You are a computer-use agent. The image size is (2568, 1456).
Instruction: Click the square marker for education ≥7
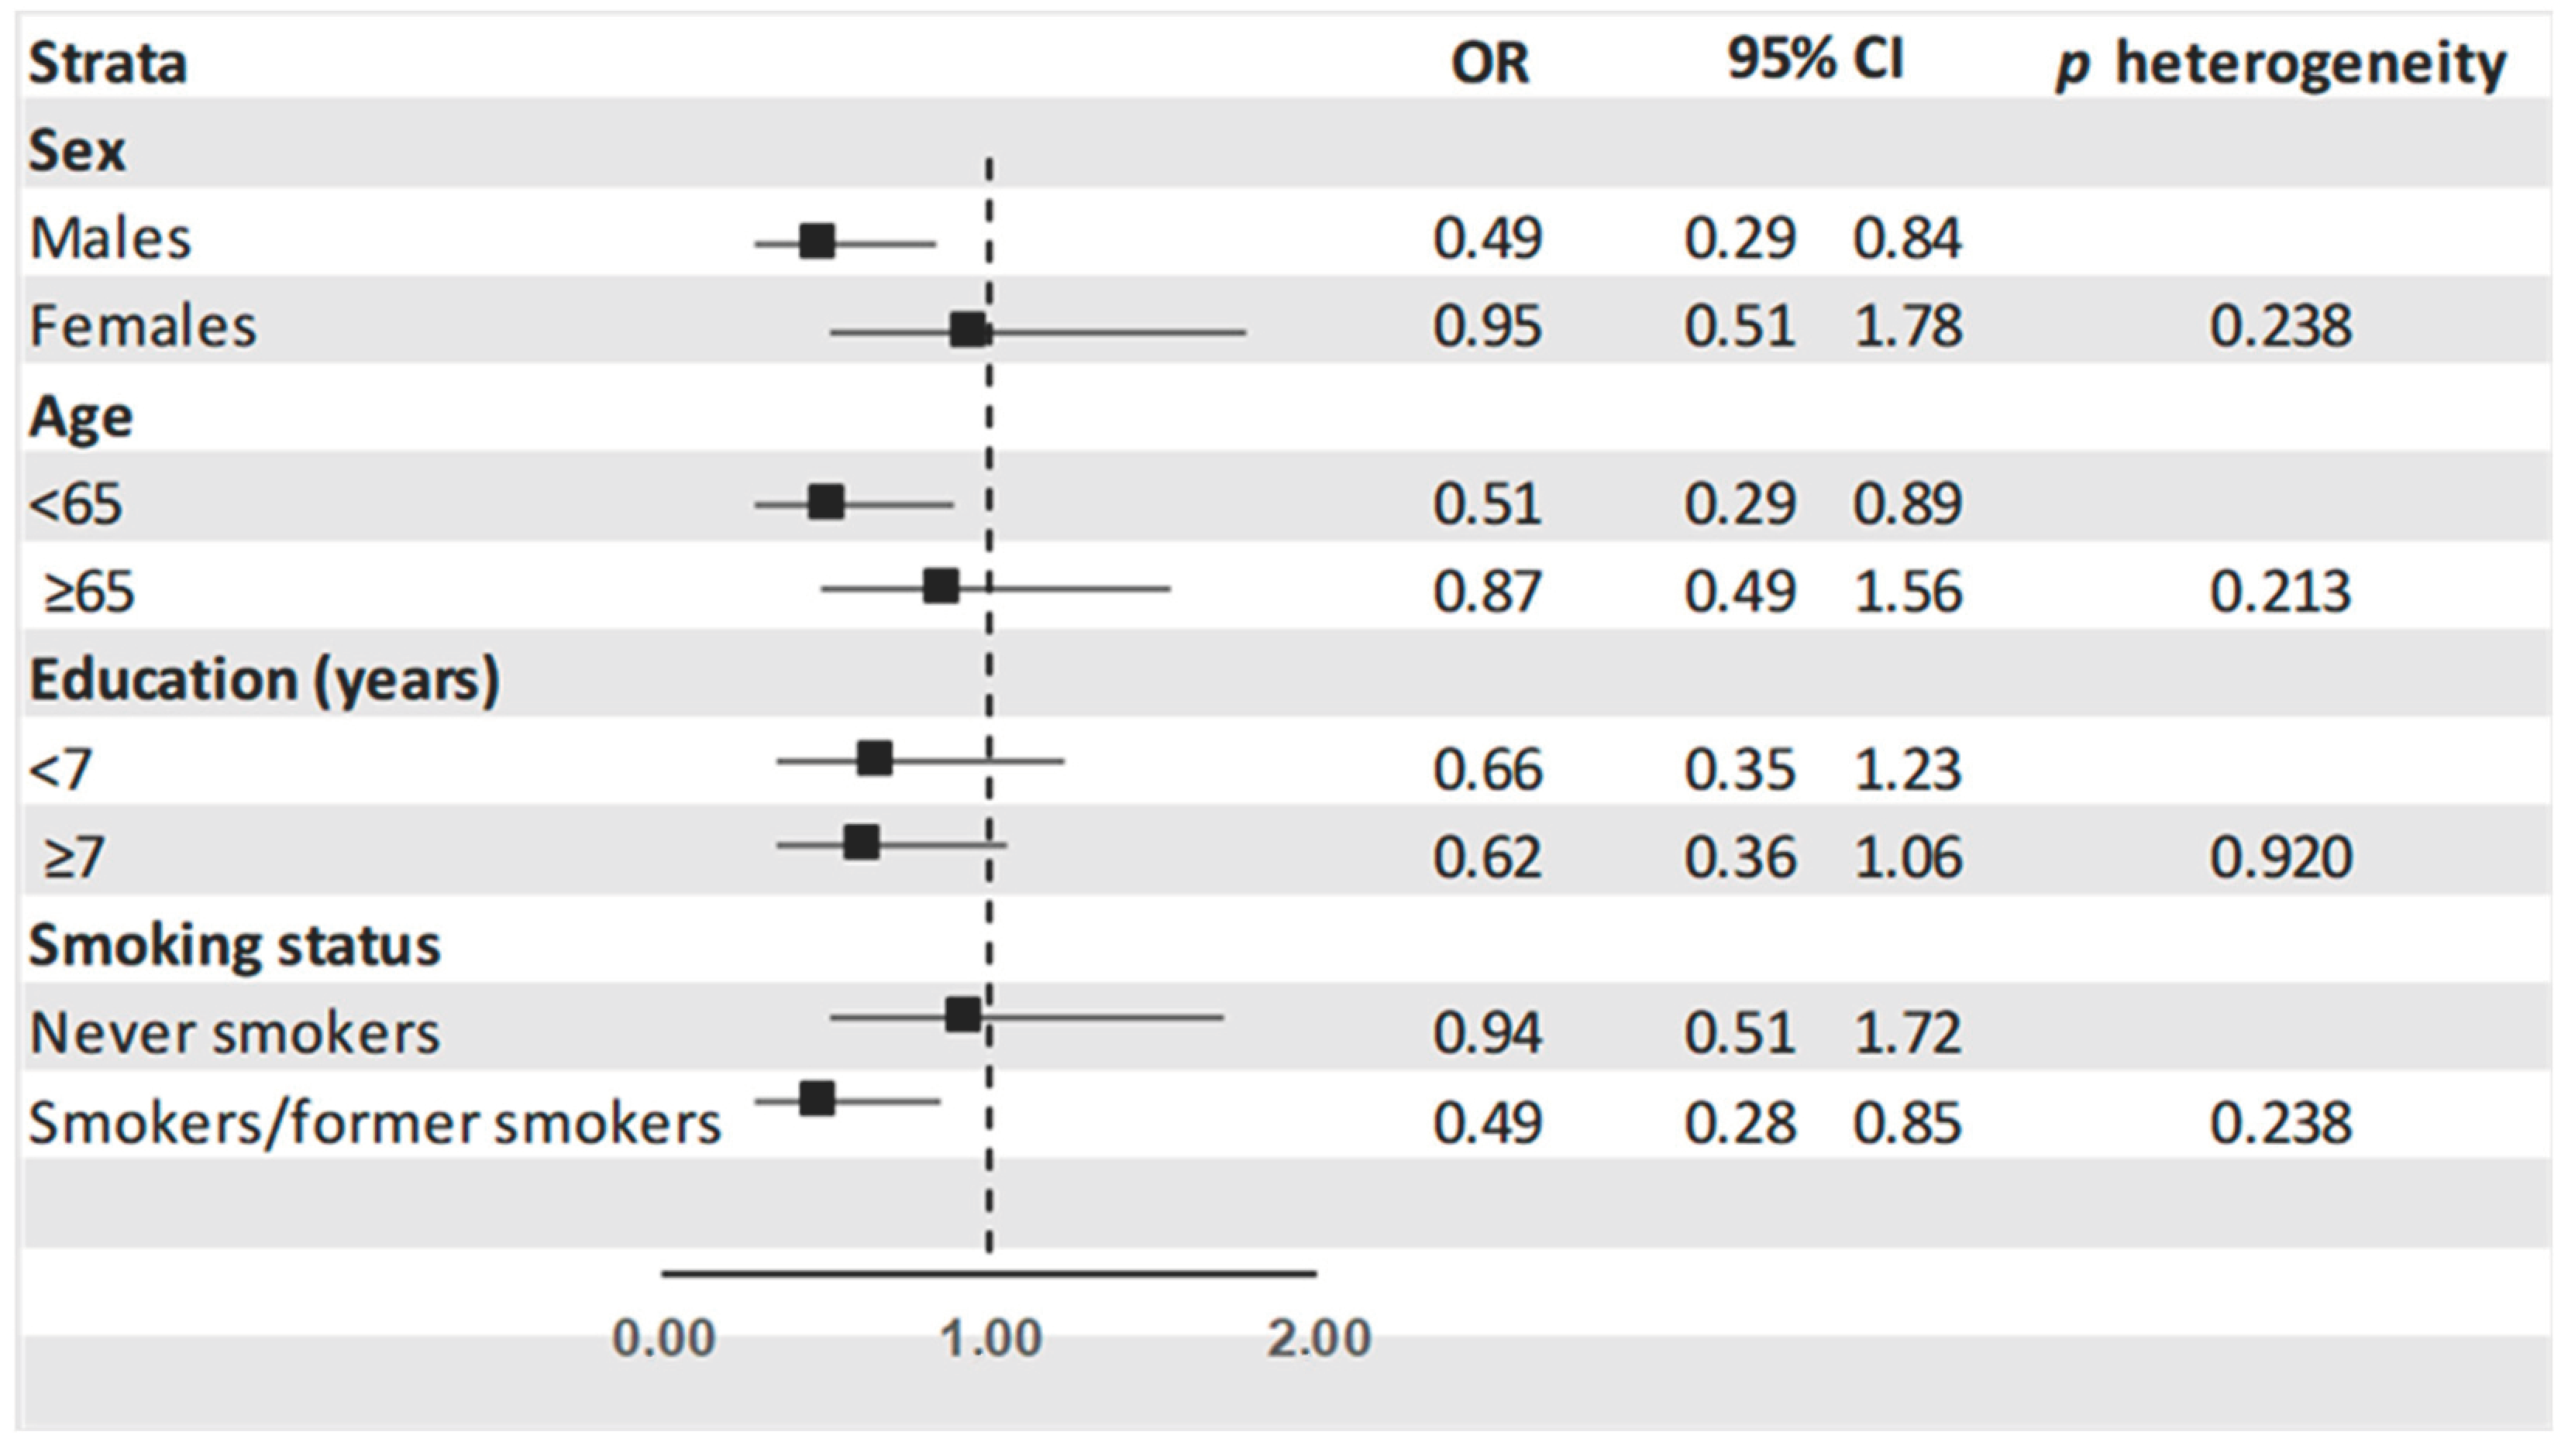(862, 842)
